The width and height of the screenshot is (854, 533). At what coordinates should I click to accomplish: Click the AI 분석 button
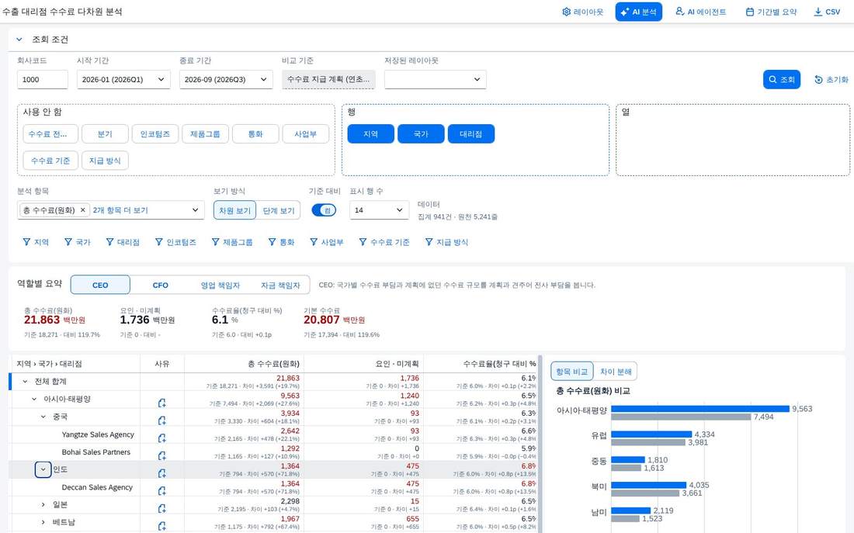click(638, 12)
